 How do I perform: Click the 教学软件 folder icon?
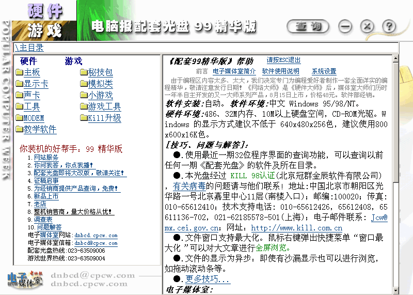pos(19,129)
